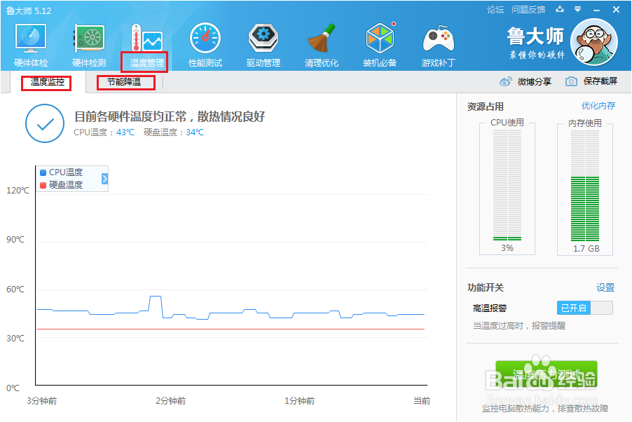The height and width of the screenshot is (422, 632).
Task: Expand the chart legend arrow
Action: tap(105, 179)
